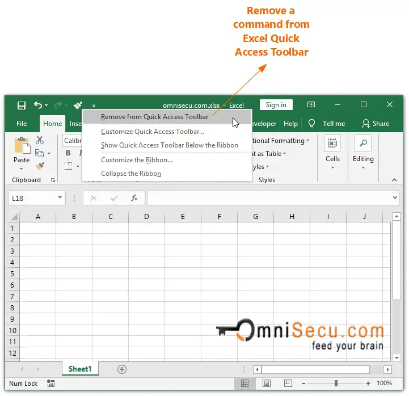
Task: Click the vertical scrollbar up arrow
Action: tap(397, 216)
